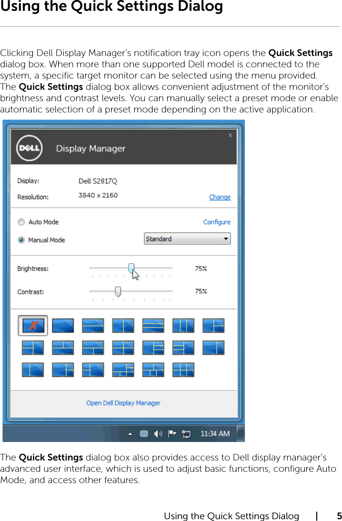Apply layout with two top, three bottom zones

click(153, 369)
